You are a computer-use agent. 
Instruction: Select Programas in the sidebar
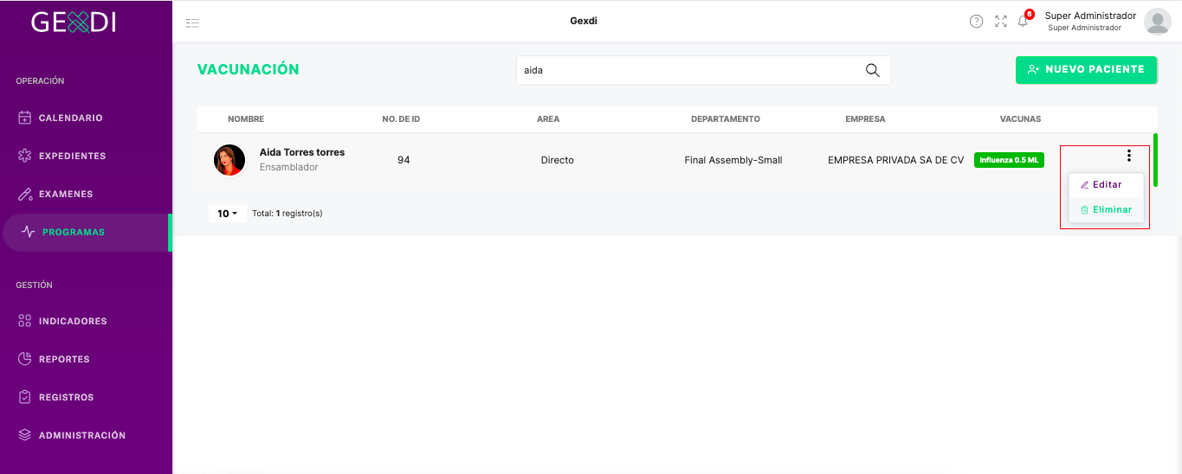[86, 232]
